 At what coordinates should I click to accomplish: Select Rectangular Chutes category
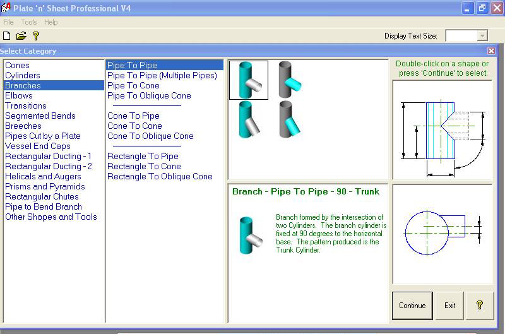tap(54, 196)
